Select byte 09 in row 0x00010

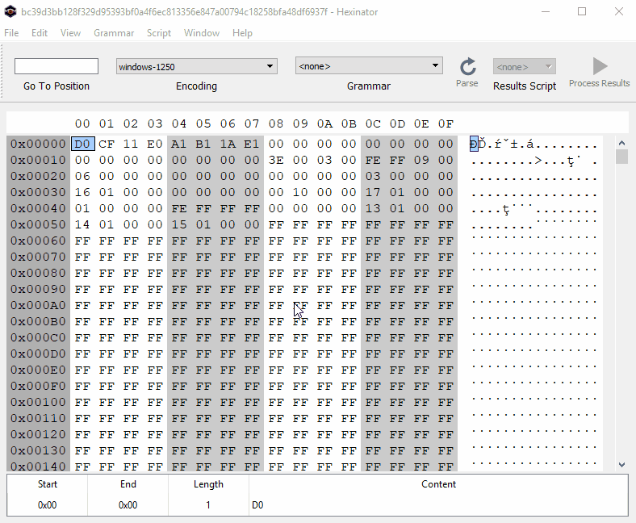click(421, 160)
